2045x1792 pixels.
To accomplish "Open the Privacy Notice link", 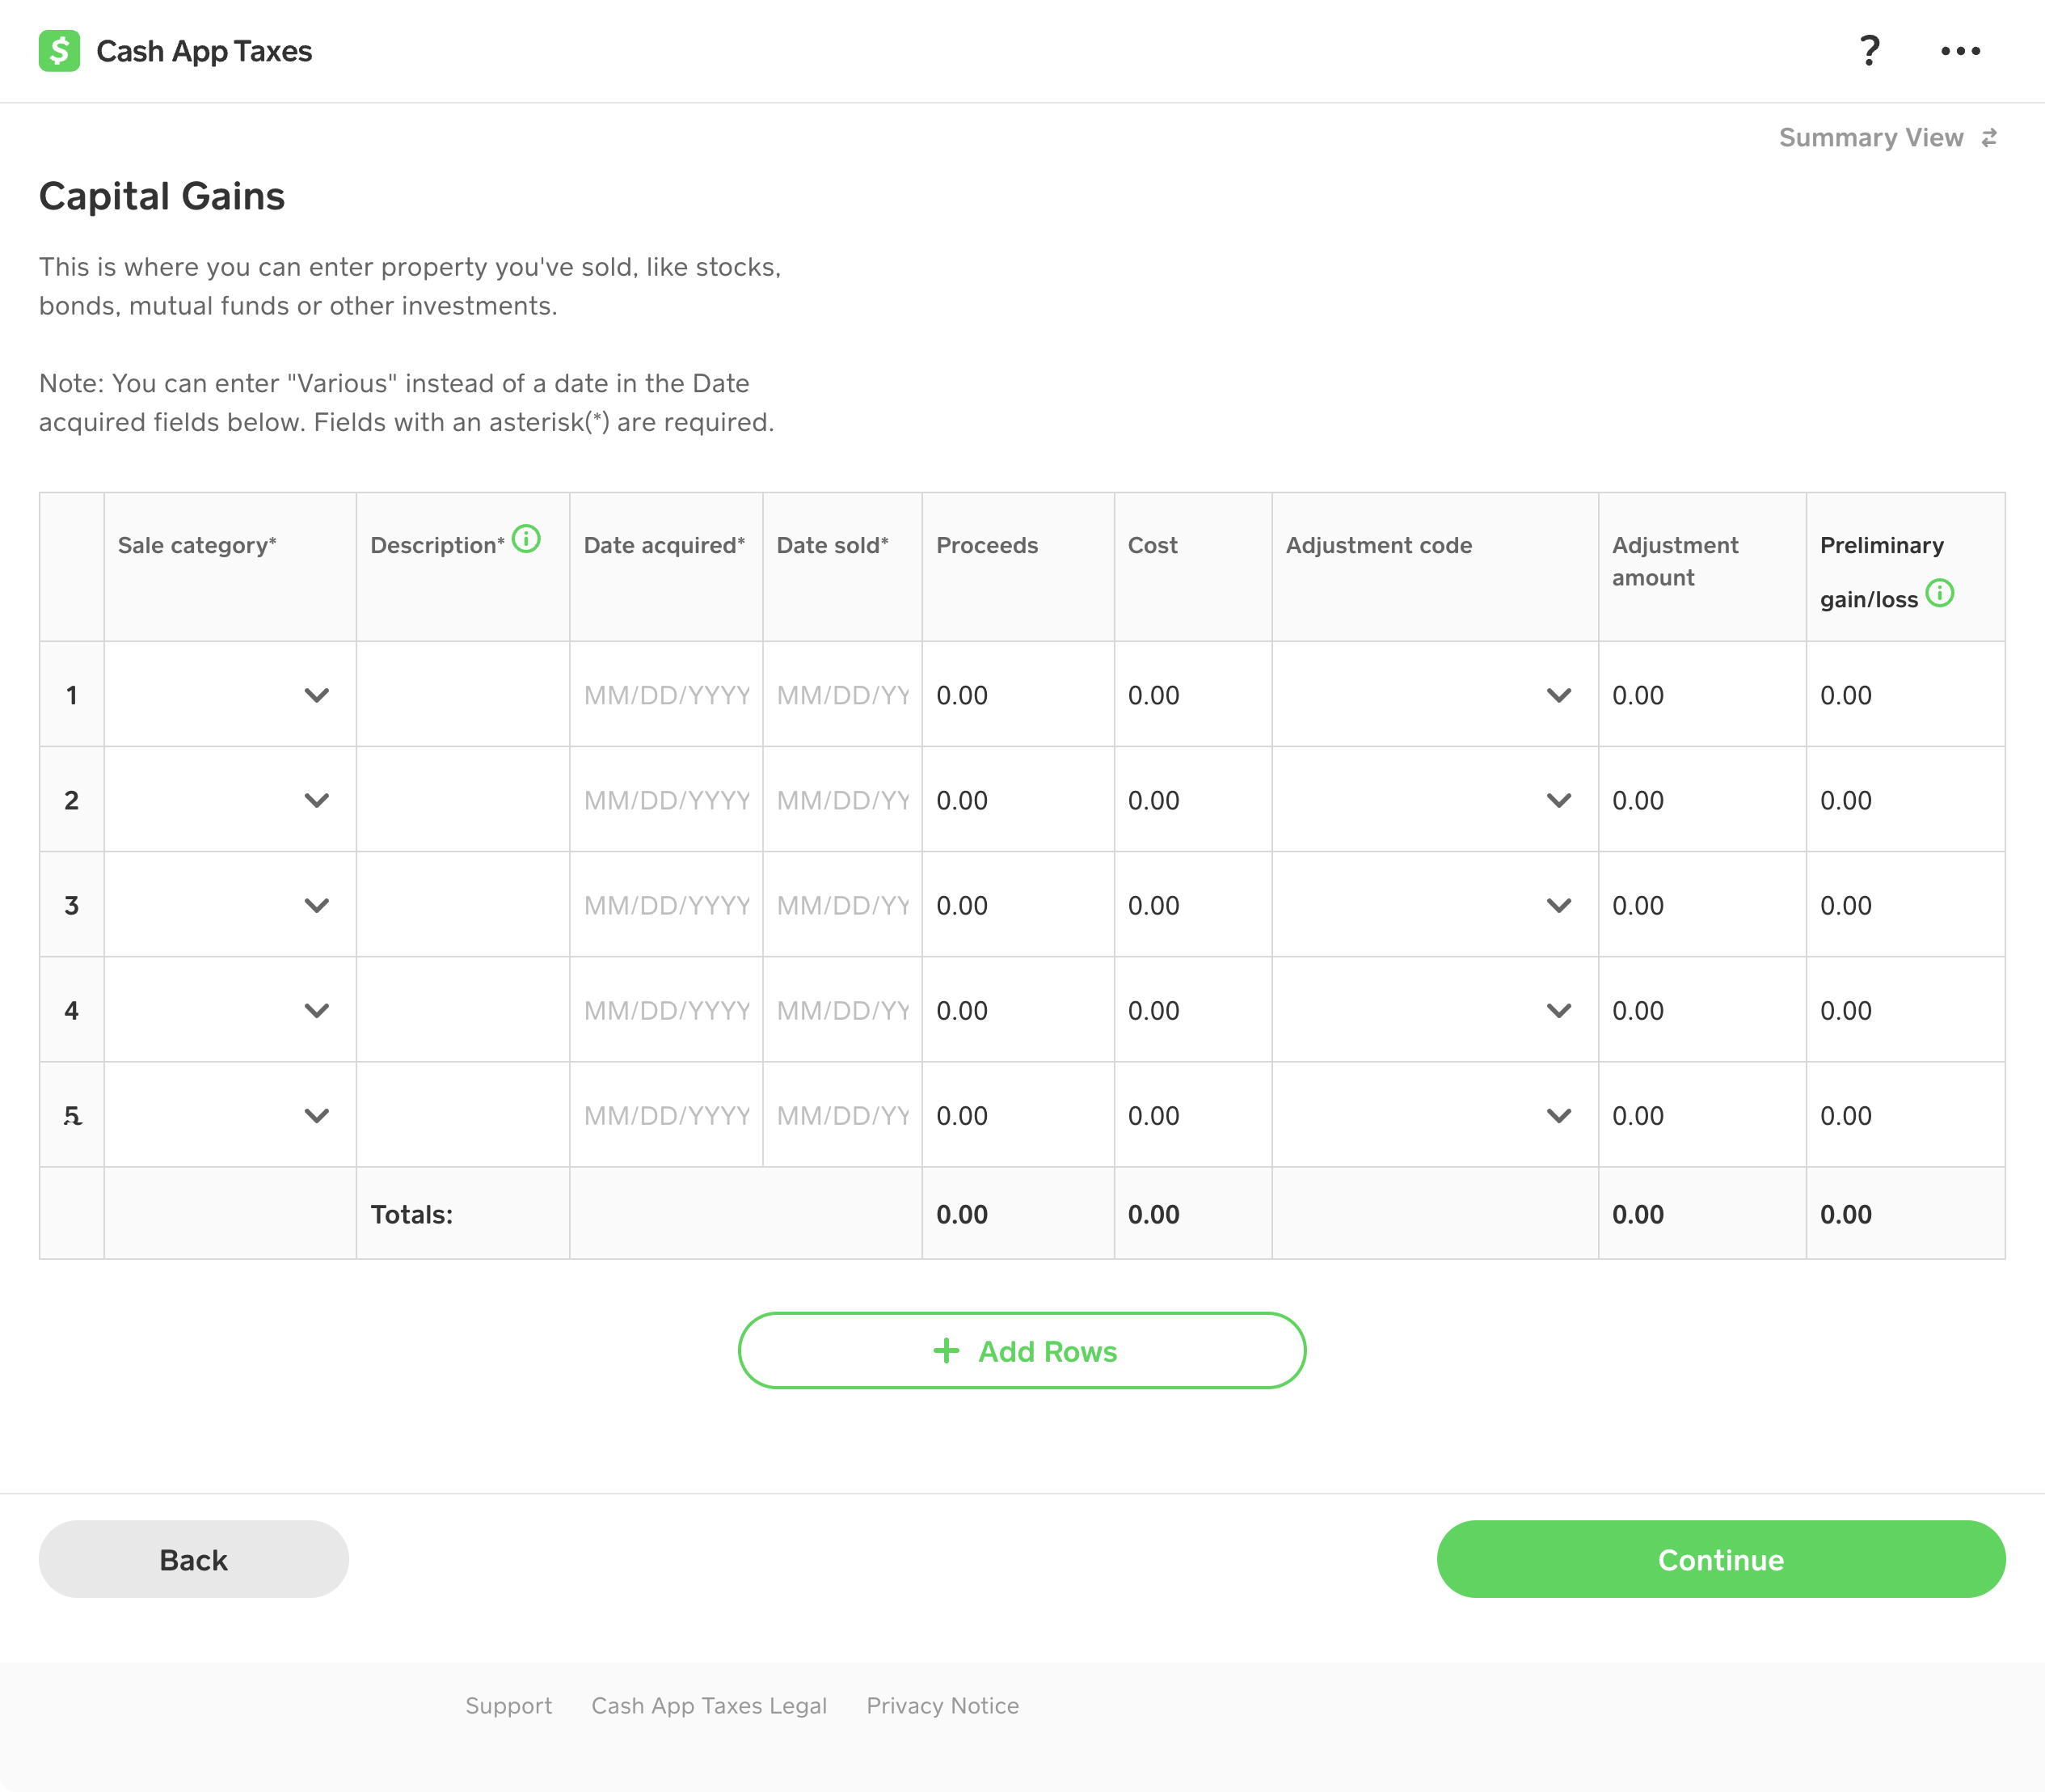I will (942, 1706).
